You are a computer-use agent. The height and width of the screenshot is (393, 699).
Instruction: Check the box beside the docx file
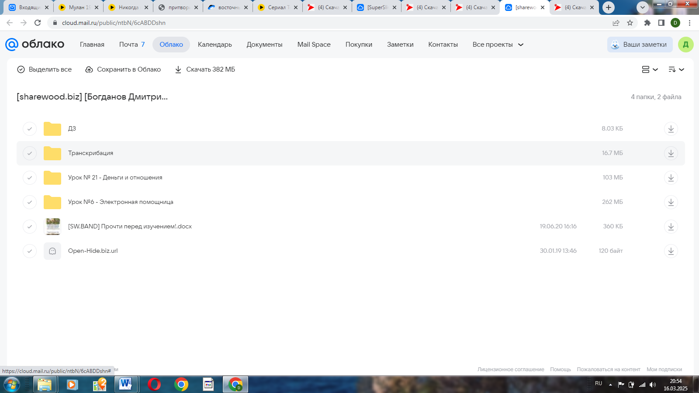(x=30, y=227)
